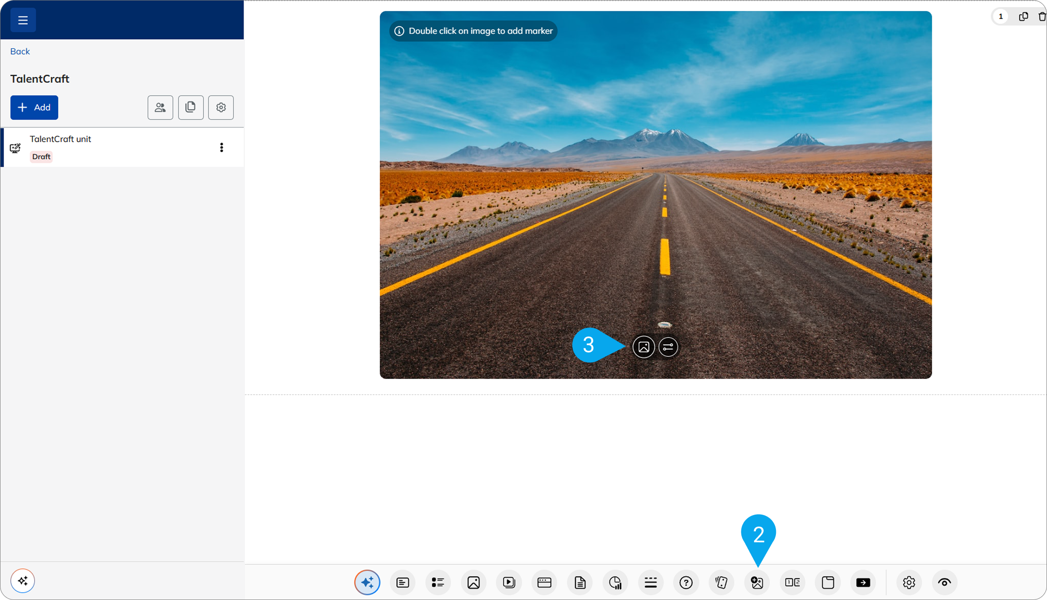The width and height of the screenshot is (1047, 600).
Task: Add a text block from toolbar
Action: pos(403,582)
